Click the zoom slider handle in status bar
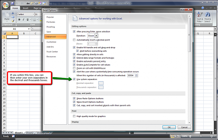Screen dimensions: 218x140 [x=201, y=136]
